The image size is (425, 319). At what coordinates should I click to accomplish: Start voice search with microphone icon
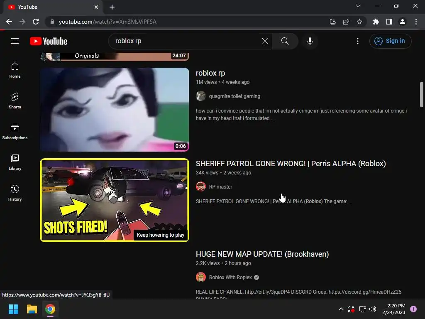[x=310, y=41]
